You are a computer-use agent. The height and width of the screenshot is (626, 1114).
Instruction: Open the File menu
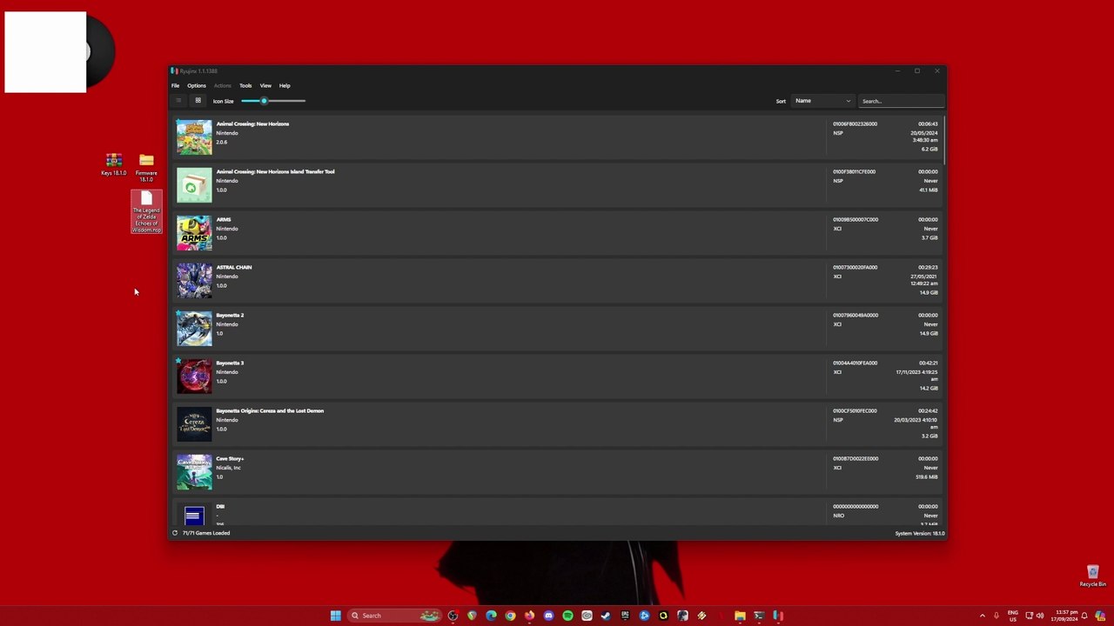click(175, 85)
